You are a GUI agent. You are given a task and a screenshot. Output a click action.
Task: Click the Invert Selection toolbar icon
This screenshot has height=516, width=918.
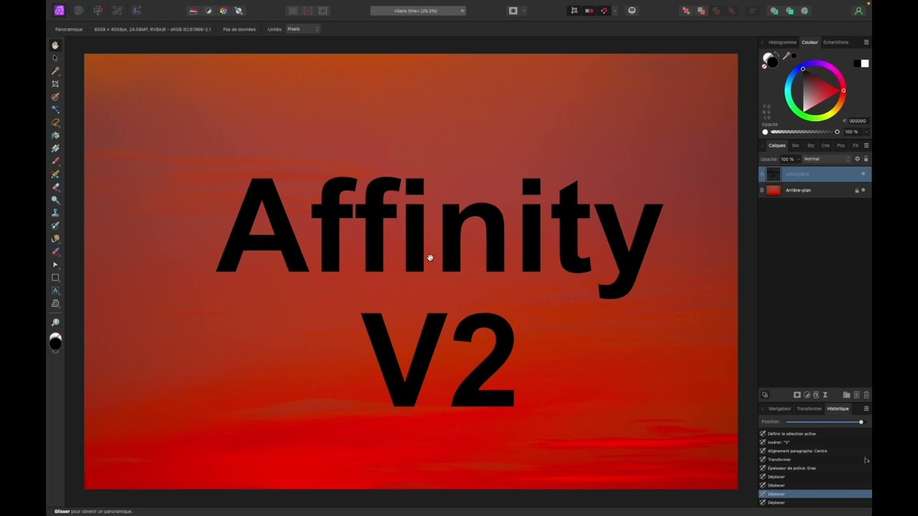(x=323, y=11)
